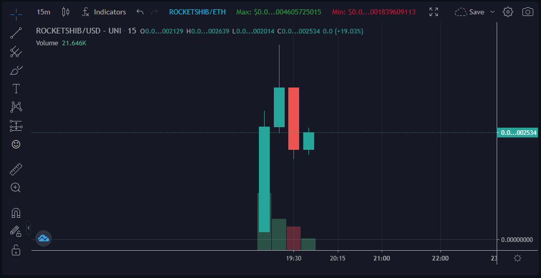The height and width of the screenshot is (278, 541).
Task: Select the brush drawing tool
Action: tap(16, 71)
